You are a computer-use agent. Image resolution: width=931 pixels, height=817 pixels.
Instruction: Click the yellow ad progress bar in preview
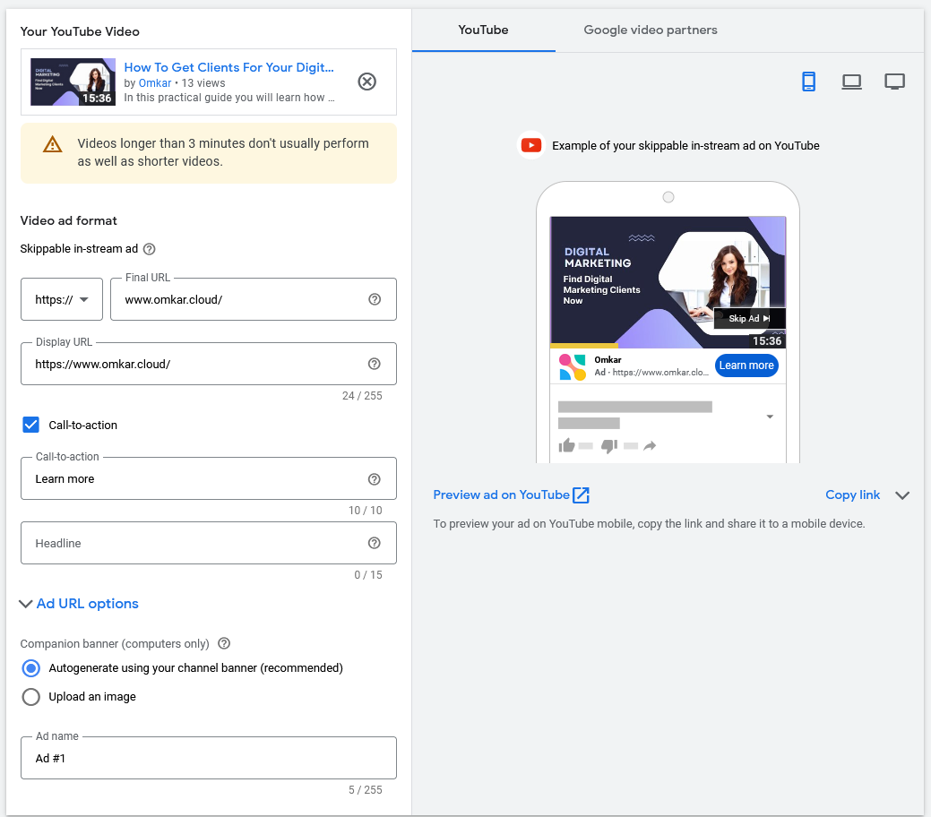coord(584,346)
